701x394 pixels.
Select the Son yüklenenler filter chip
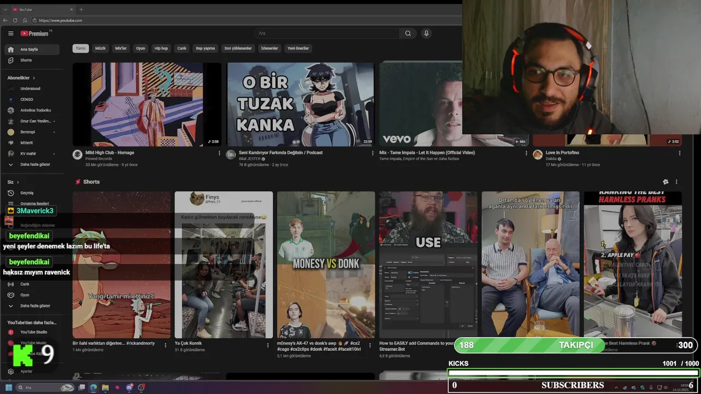(x=238, y=48)
